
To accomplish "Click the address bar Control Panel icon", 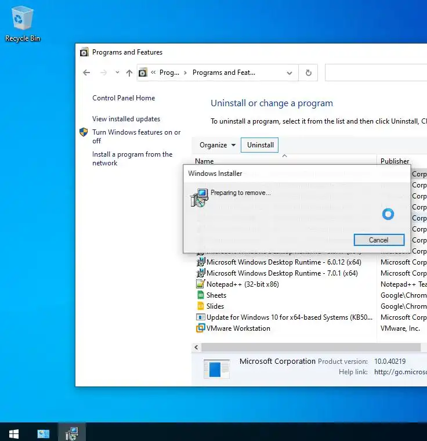I will 143,73.
